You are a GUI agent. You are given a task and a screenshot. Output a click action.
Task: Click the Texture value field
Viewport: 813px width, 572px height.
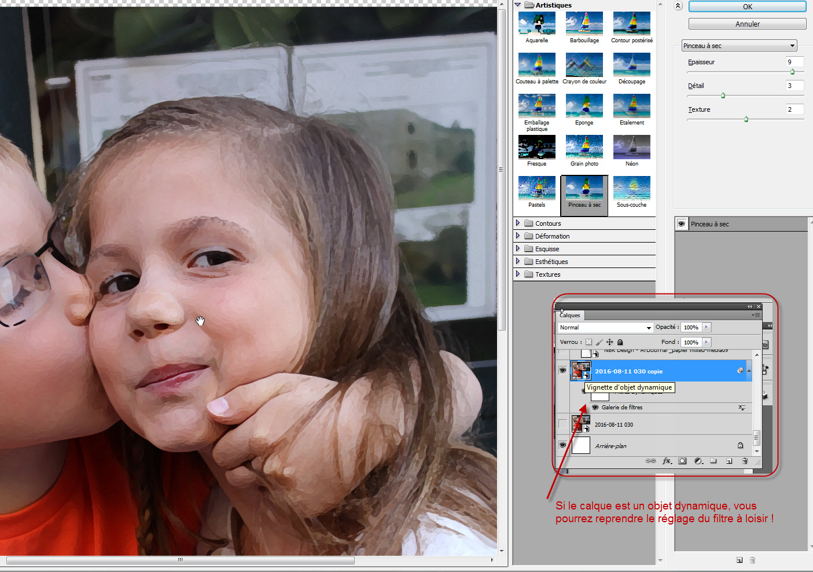[x=794, y=109]
